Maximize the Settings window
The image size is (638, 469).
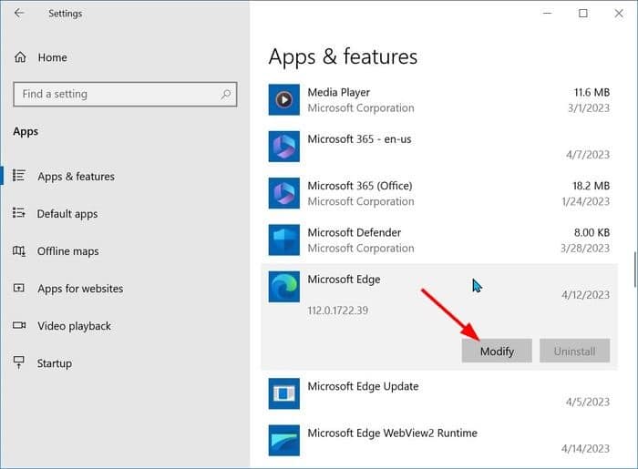pos(583,13)
